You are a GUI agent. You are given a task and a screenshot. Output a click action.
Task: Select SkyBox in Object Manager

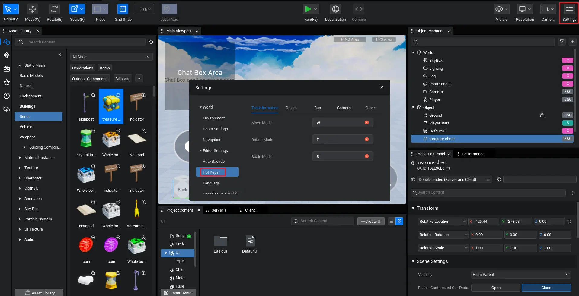click(x=436, y=60)
